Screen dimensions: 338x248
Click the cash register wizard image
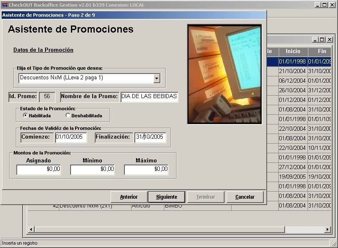[224, 74]
